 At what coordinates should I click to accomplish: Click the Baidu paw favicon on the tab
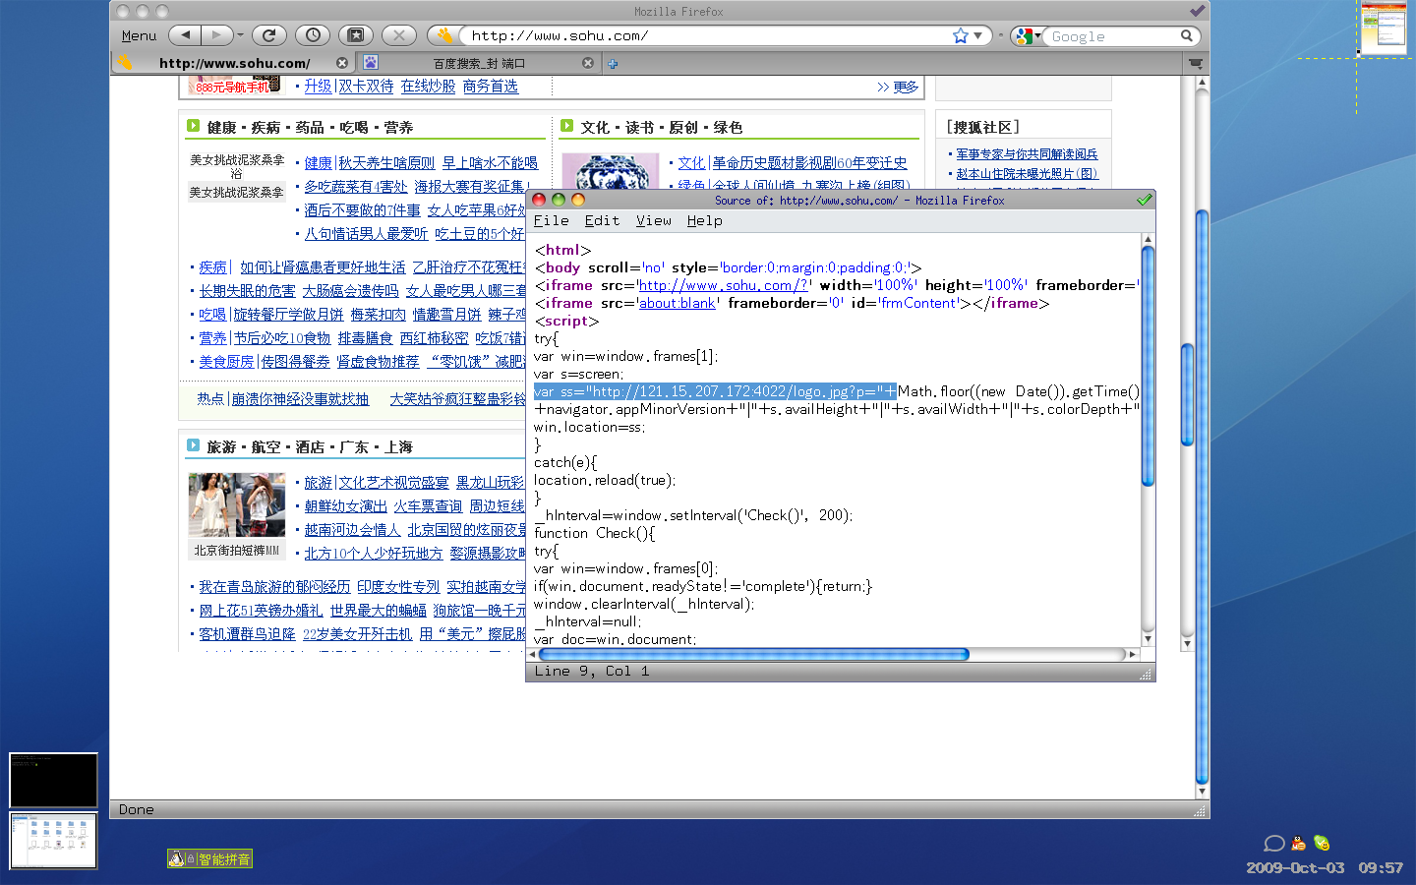pyautogui.click(x=371, y=63)
